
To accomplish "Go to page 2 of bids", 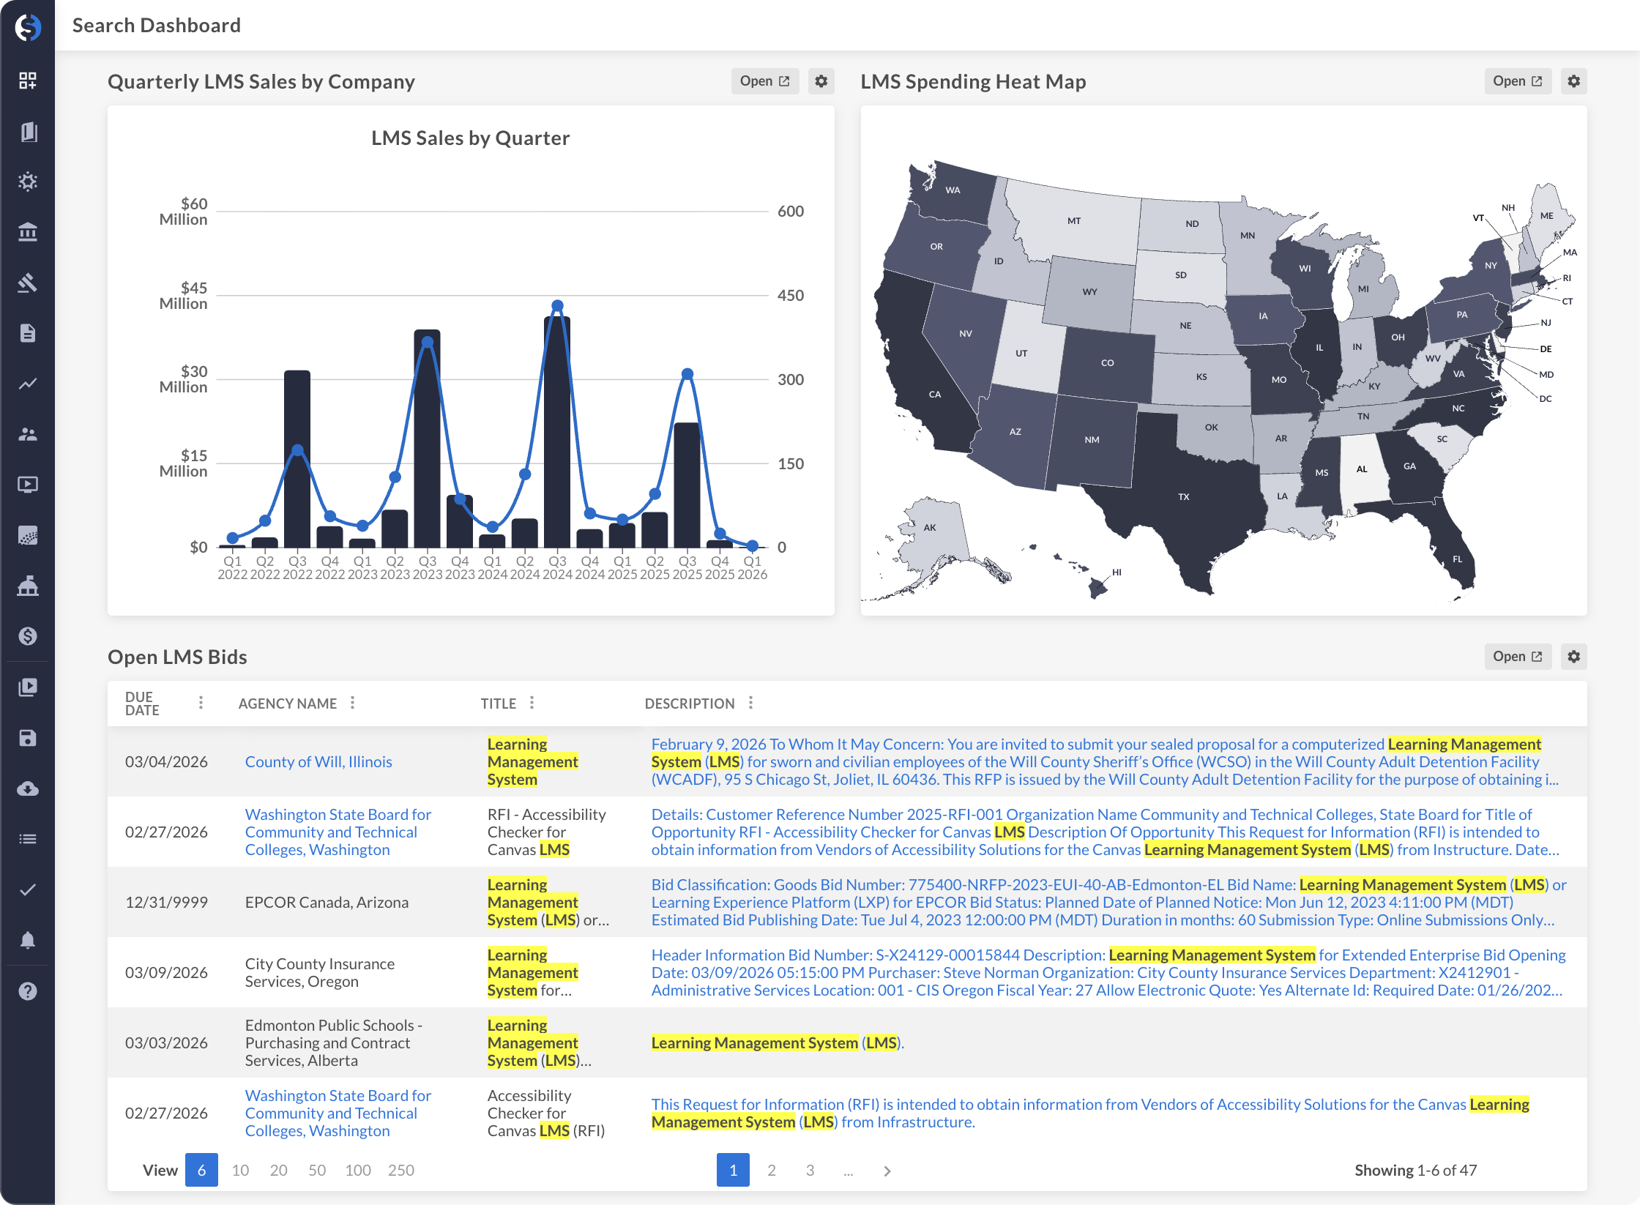I will pyautogui.click(x=771, y=1170).
